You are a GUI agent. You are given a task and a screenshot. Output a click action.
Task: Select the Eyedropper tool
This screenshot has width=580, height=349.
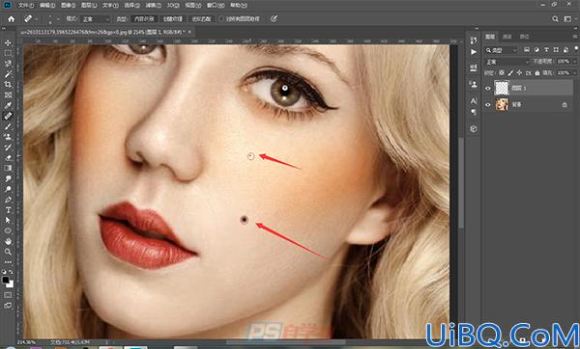(8, 105)
